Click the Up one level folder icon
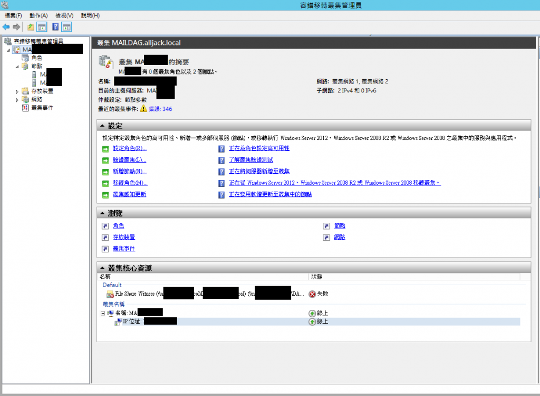The height and width of the screenshot is (396, 540). pyautogui.click(x=31, y=27)
